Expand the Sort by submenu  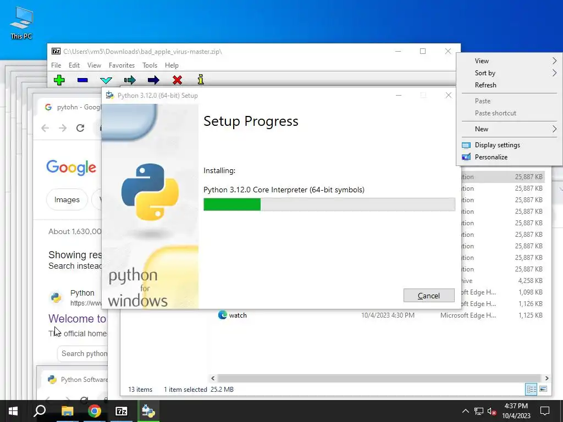click(509, 73)
